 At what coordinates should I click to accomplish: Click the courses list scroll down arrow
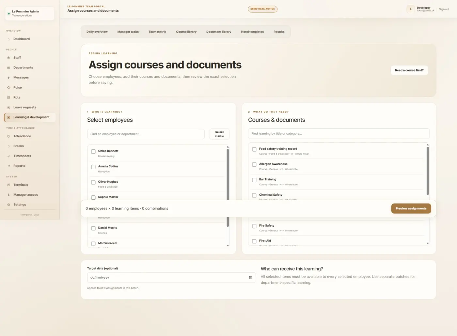428,243
